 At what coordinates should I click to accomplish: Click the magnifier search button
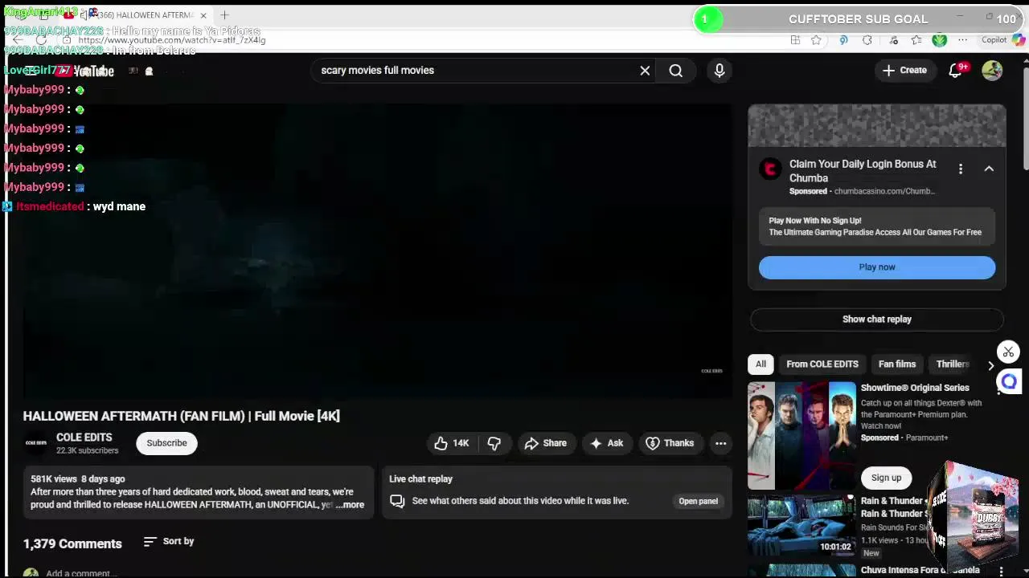click(676, 71)
